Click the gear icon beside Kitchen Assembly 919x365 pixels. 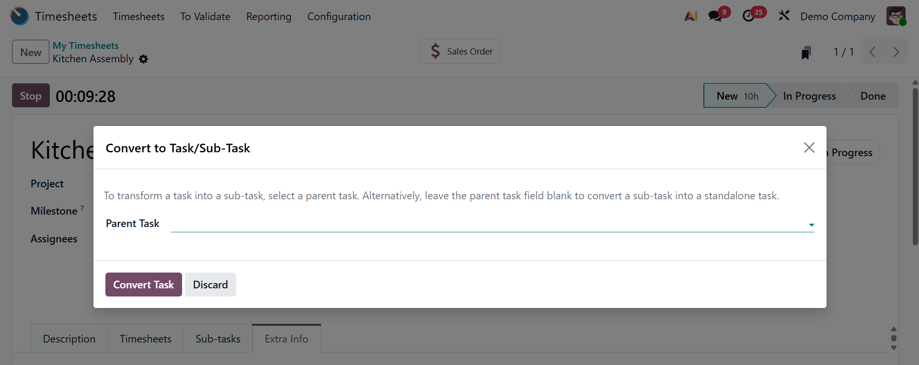[x=143, y=59]
